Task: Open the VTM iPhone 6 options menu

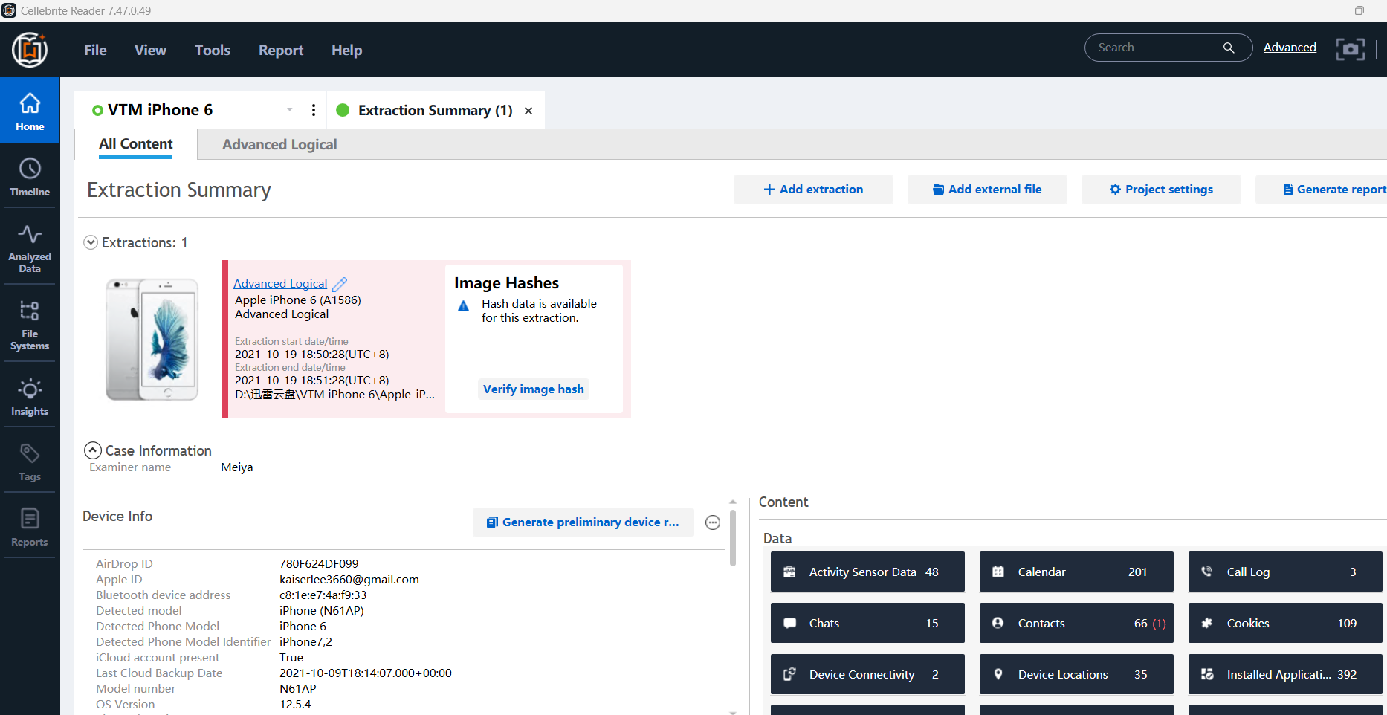Action: click(314, 110)
